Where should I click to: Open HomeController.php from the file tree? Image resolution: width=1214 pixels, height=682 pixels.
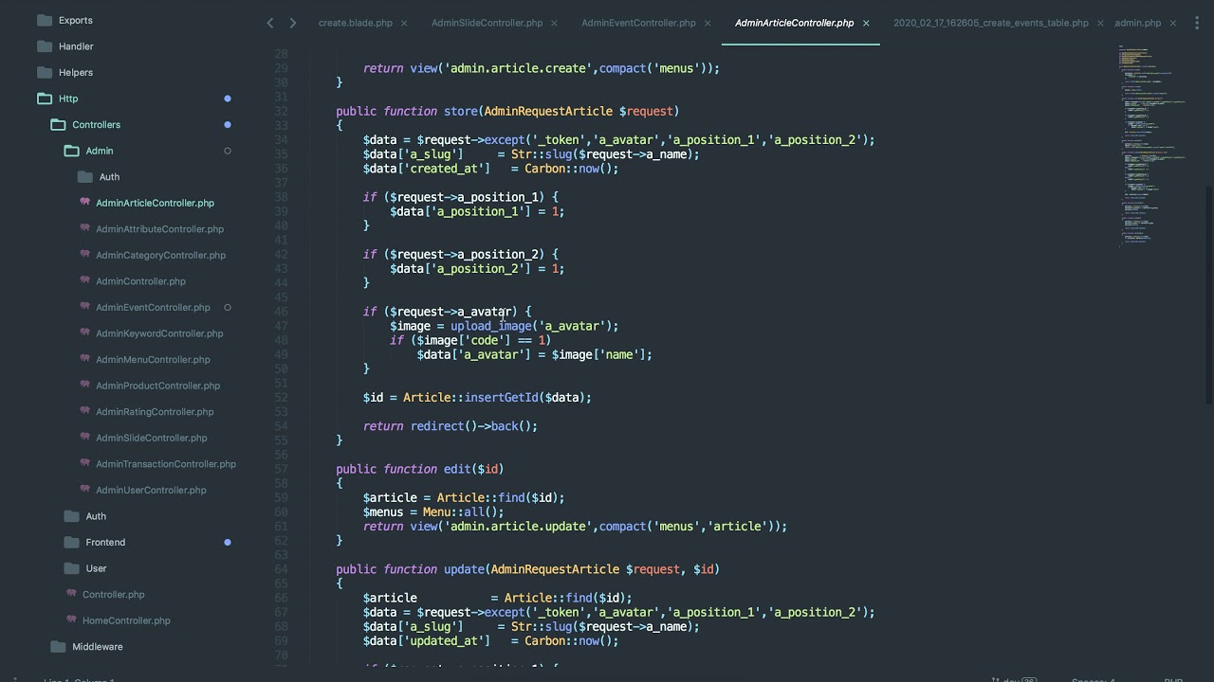point(126,620)
